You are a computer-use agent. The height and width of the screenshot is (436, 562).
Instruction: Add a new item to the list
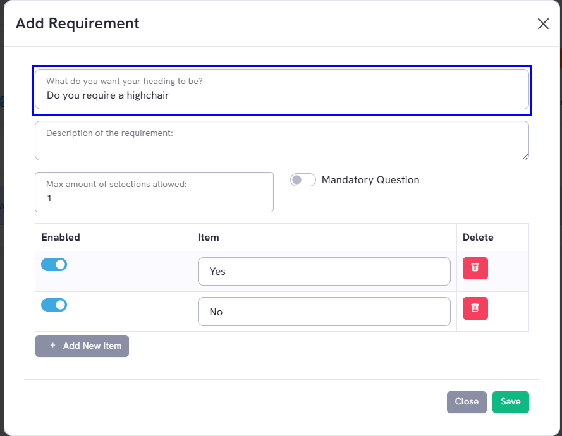click(82, 346)
